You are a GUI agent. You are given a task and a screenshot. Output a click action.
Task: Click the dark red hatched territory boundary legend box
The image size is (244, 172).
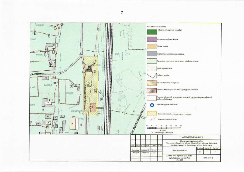pyautogui.click(x=152, y=90)
